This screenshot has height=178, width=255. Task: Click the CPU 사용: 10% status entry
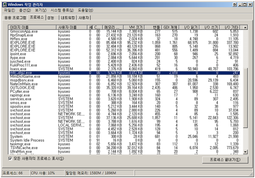point(48,173)
